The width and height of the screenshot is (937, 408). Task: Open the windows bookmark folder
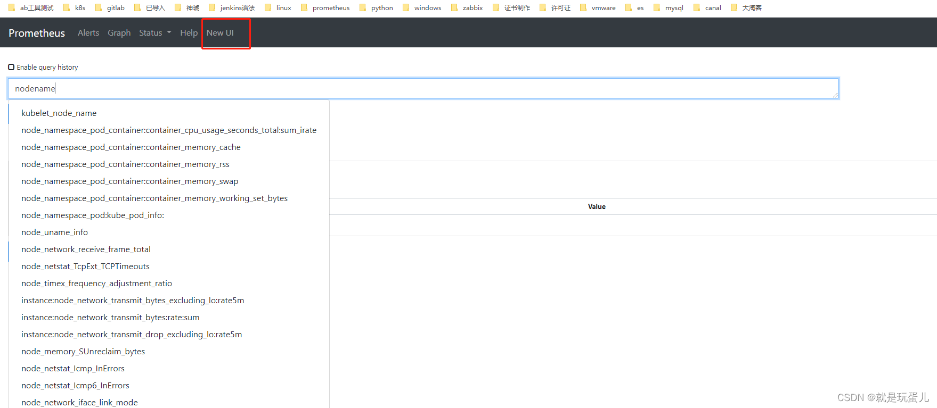422,7
